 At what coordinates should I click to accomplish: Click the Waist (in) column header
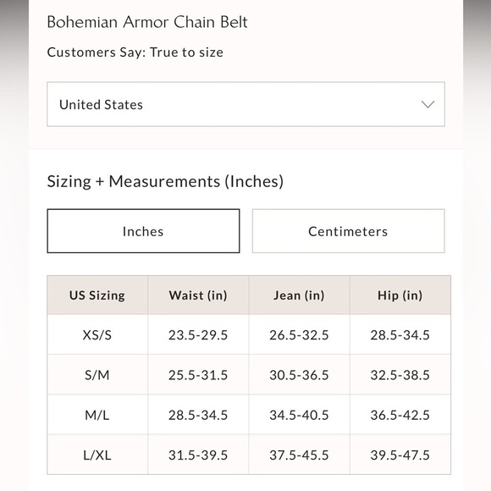click(x=198, y=295)
